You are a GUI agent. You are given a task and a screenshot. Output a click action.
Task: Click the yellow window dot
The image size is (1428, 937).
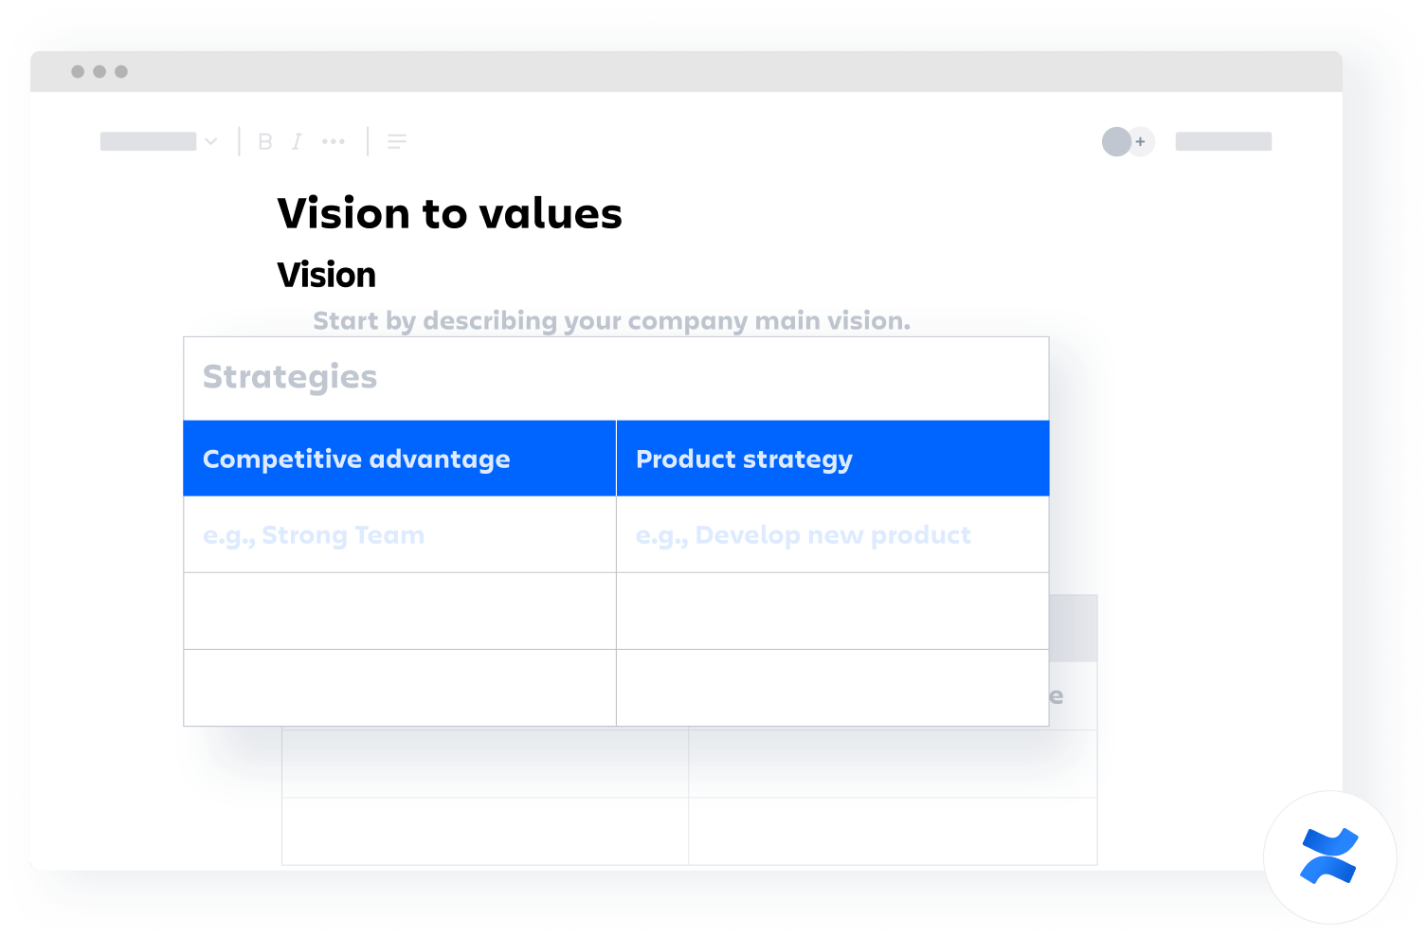pos(101,71)
